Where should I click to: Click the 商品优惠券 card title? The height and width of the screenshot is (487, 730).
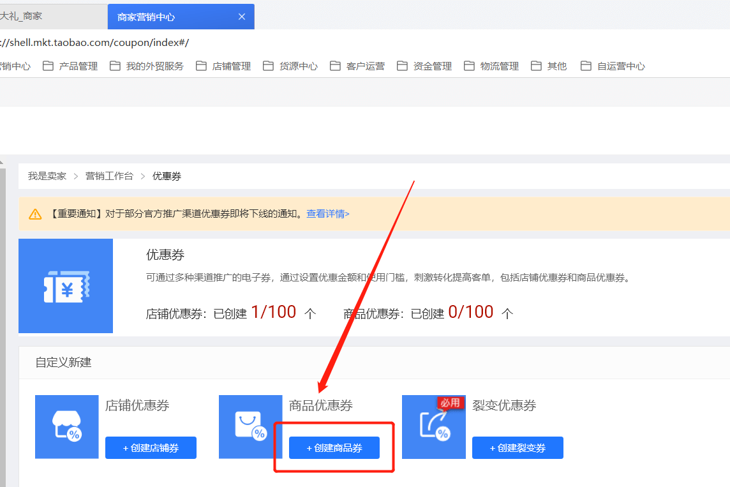coord(321,405)
